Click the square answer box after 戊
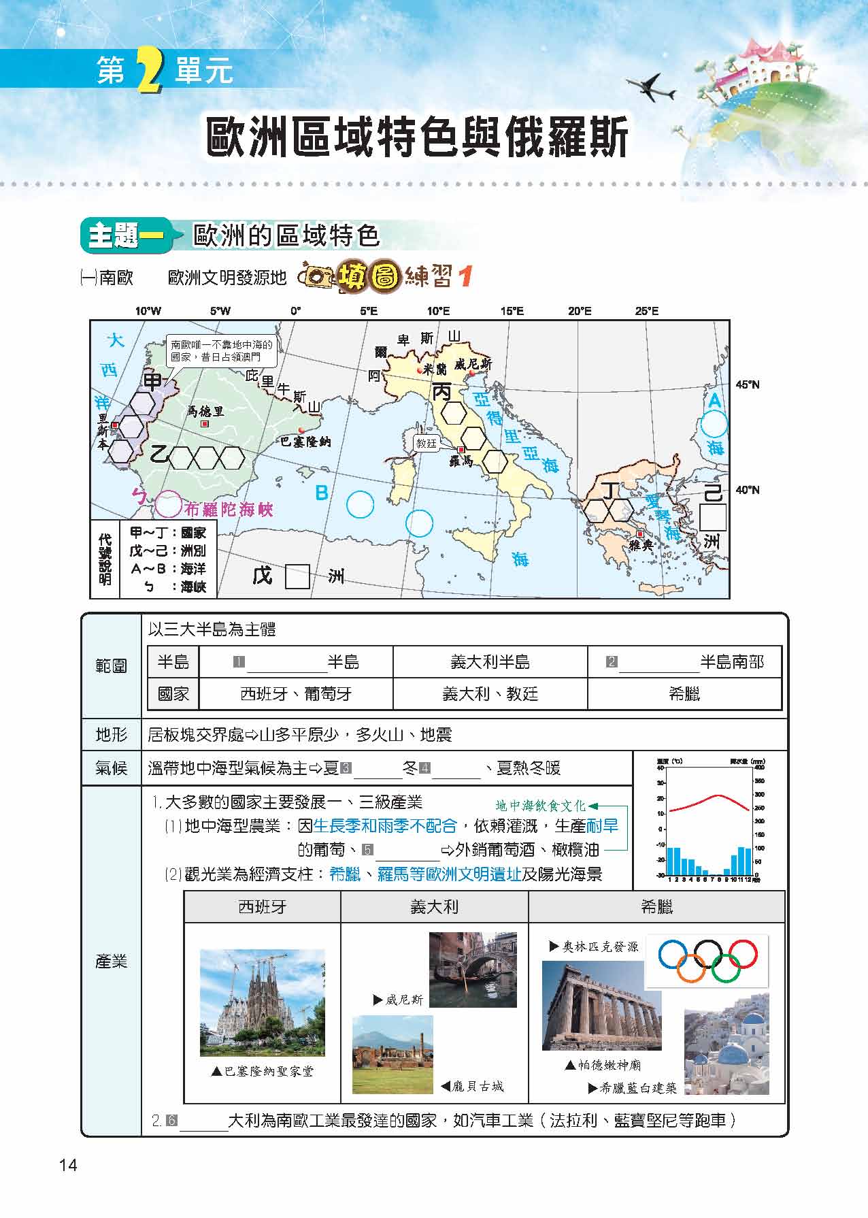Screen dimensions: 868x1218 click(x=297, y=577)
